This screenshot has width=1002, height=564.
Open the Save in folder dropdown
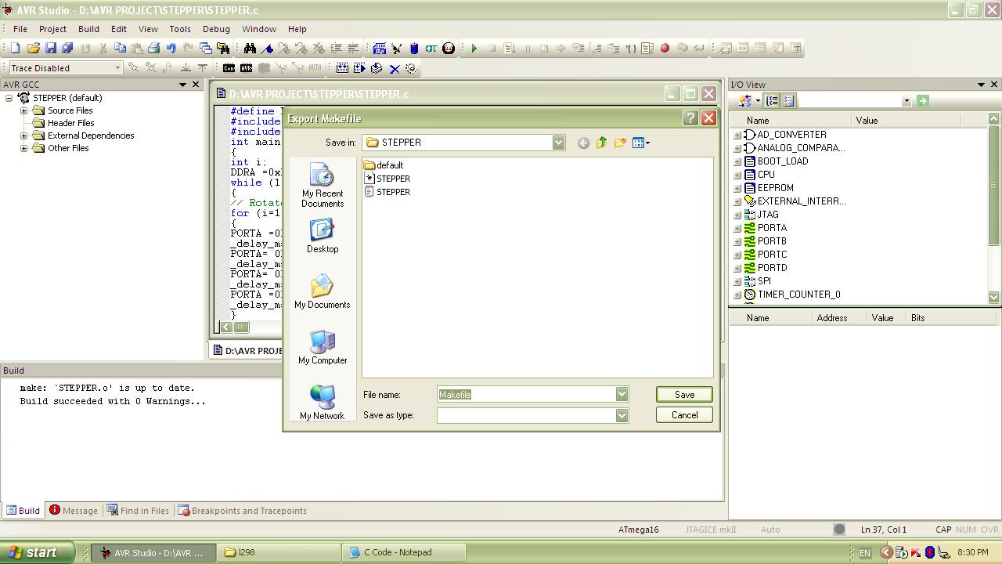coord(558,143)
